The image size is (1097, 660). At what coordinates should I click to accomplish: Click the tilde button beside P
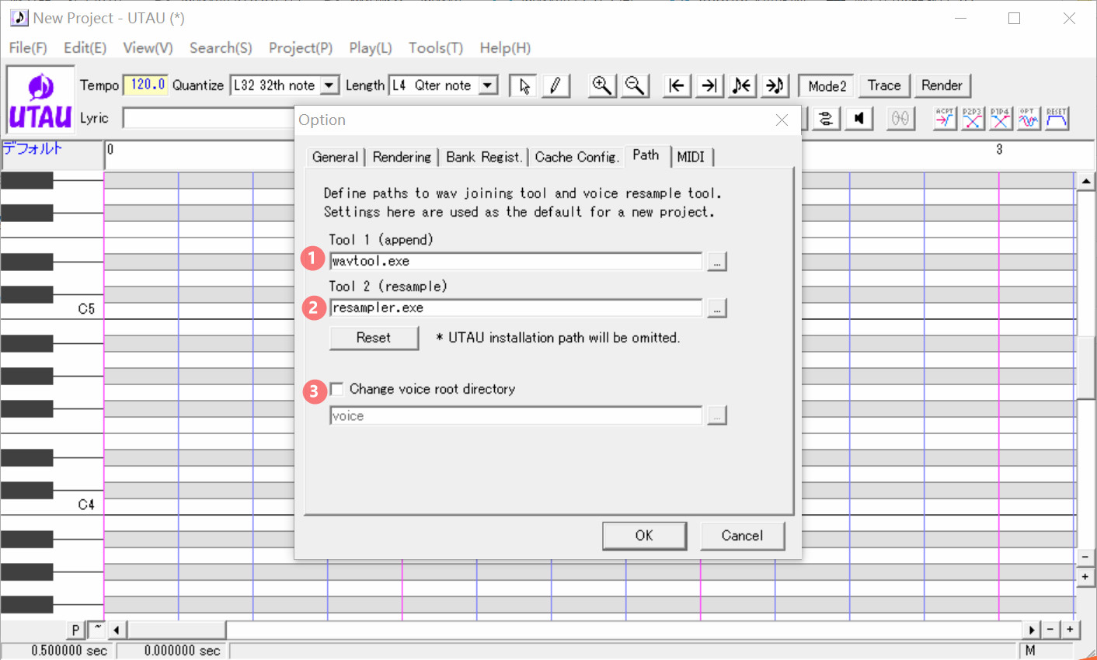pyautogui.click(x=97, y=630)
